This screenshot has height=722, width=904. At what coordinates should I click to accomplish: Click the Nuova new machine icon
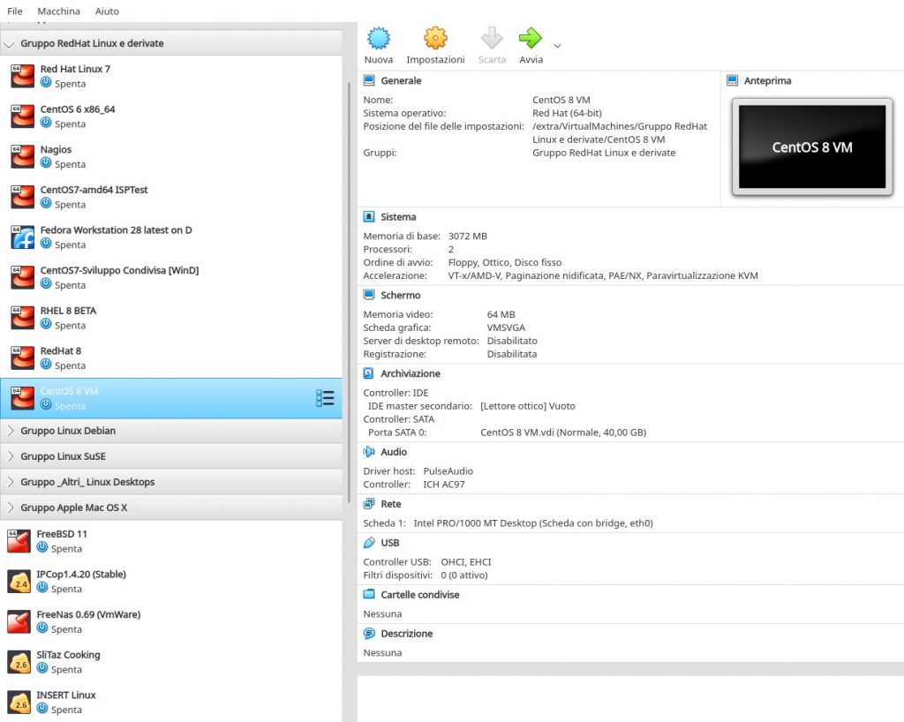point(378,39)
